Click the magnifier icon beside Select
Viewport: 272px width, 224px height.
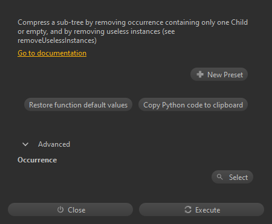[219, 177]
